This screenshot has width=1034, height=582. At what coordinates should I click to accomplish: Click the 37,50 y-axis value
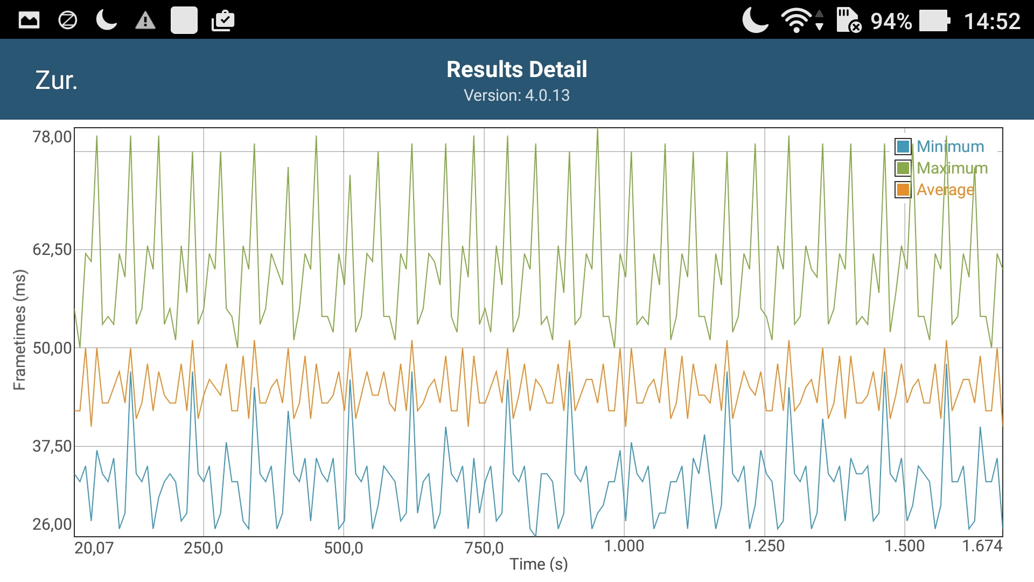(x=52, y=446)
